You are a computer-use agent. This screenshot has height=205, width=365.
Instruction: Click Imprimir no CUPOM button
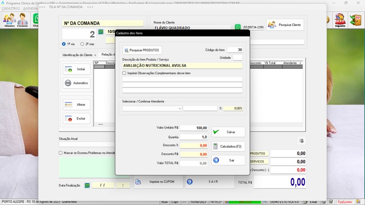158,182
